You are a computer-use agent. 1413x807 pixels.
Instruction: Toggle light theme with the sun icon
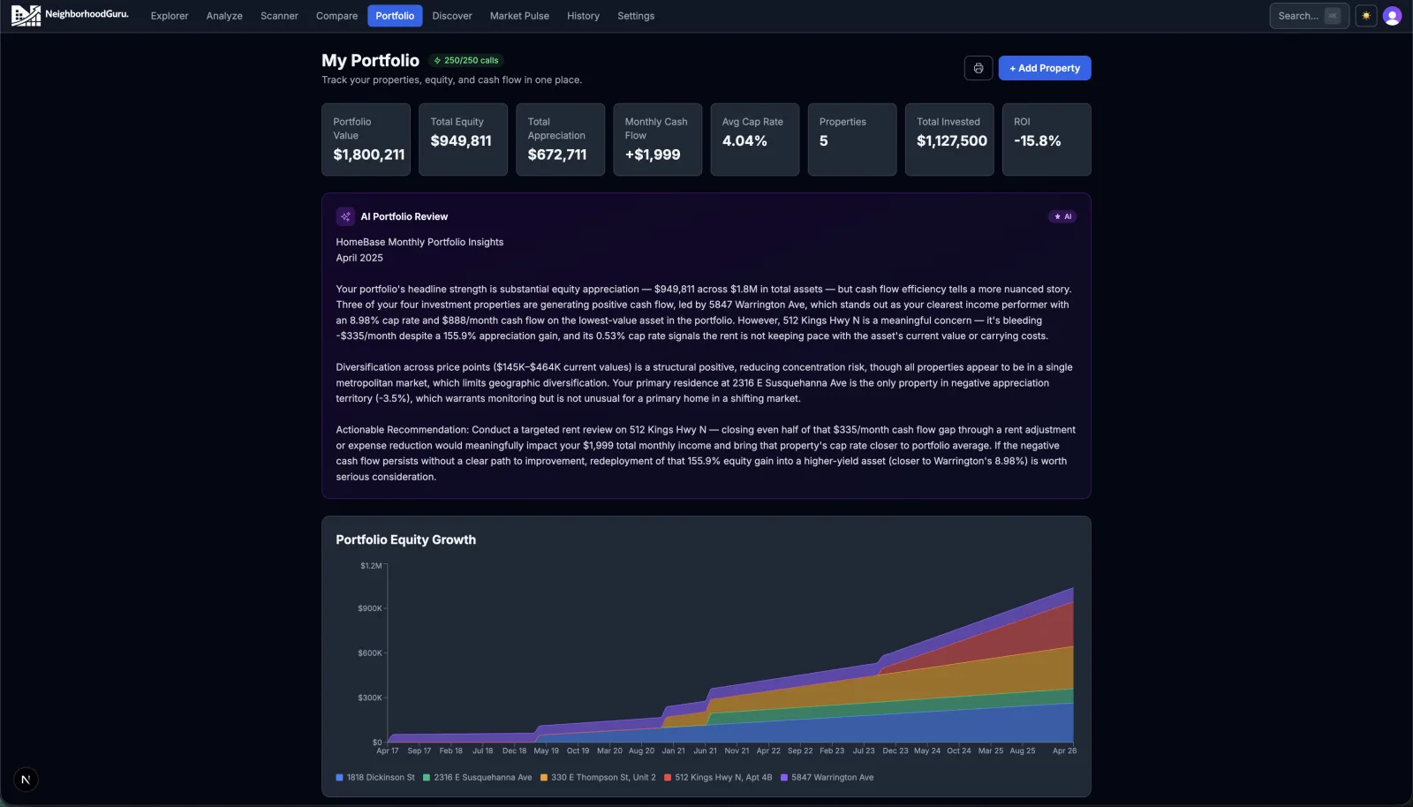[x=1364, y=15]
